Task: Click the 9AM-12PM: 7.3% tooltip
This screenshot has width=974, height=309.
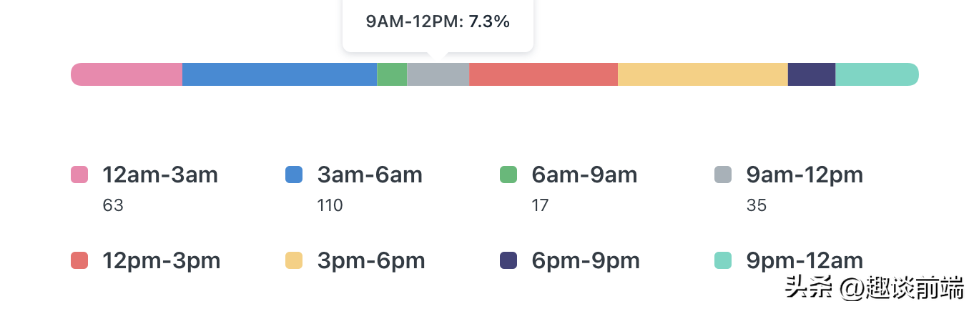Action: point(438,22)
